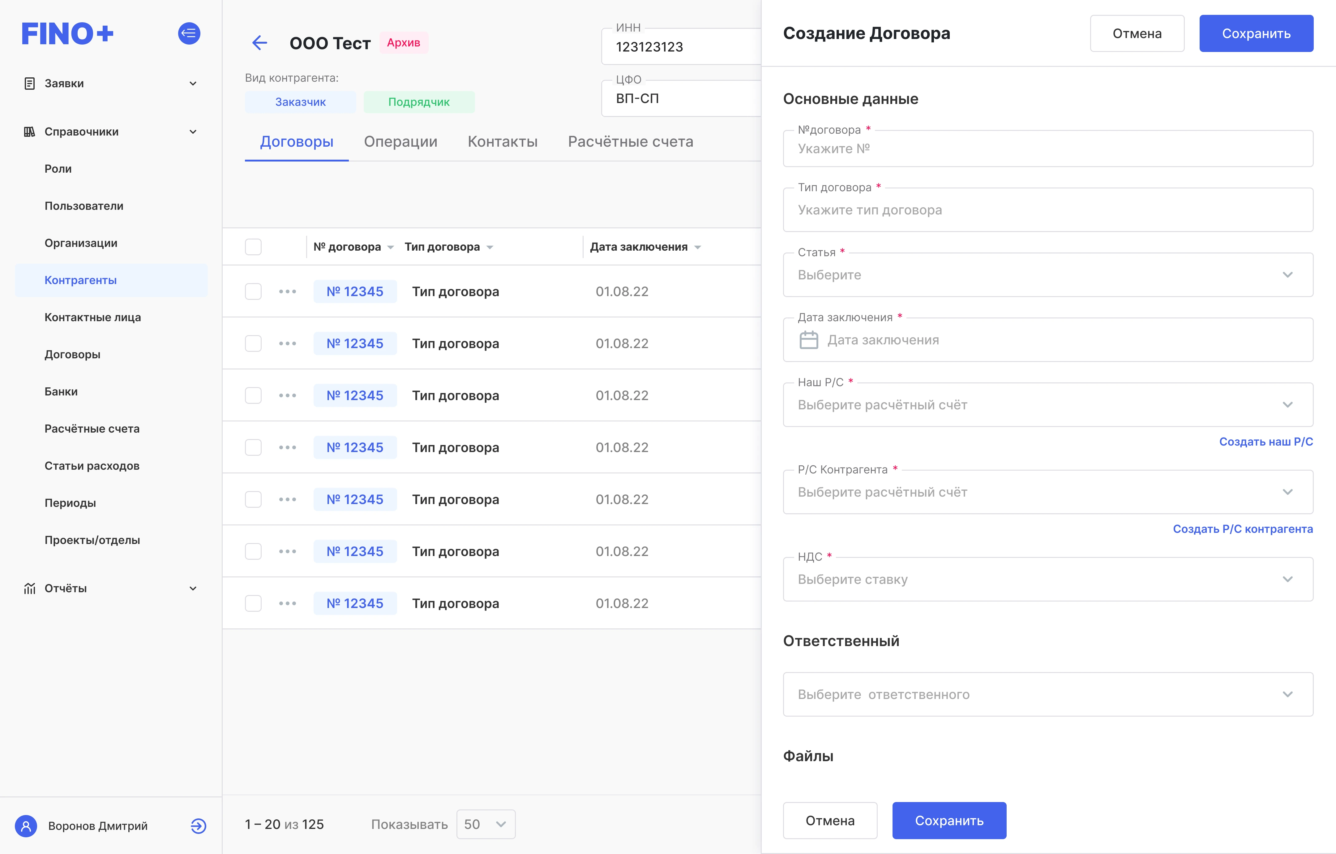Check the sixth contract row checkbox

click(x=253, y=551)
